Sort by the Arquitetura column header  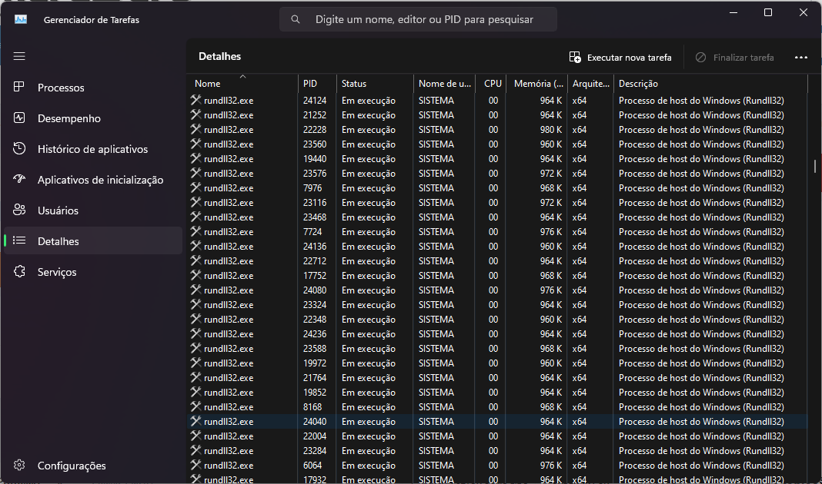tap(591, 83)
